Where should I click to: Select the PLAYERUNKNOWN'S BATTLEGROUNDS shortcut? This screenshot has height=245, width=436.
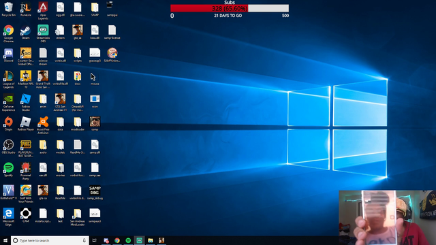point(26,148)
